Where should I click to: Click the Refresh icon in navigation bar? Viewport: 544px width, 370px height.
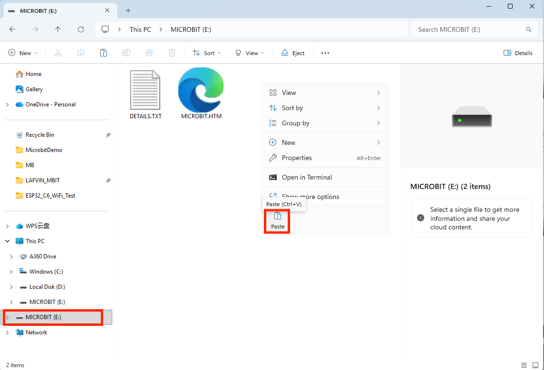[x=81, y=29]
